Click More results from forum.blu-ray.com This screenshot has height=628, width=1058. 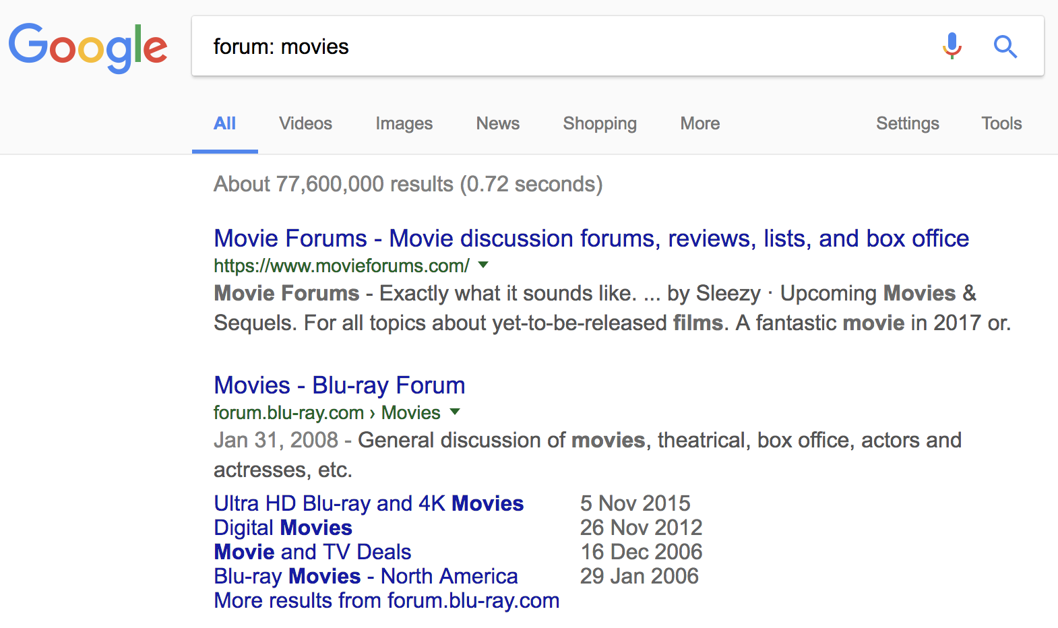(386, 600)
